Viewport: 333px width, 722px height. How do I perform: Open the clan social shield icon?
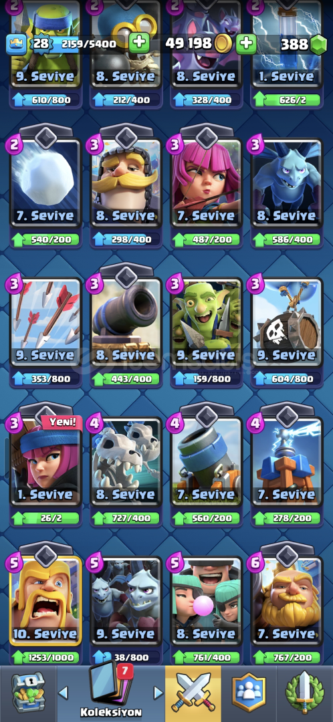click(249, 693)
